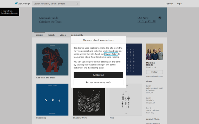The image size is (199, 124).
Task: Click the Floa album title
Action: pyautogui.click(x=112, y=118)
